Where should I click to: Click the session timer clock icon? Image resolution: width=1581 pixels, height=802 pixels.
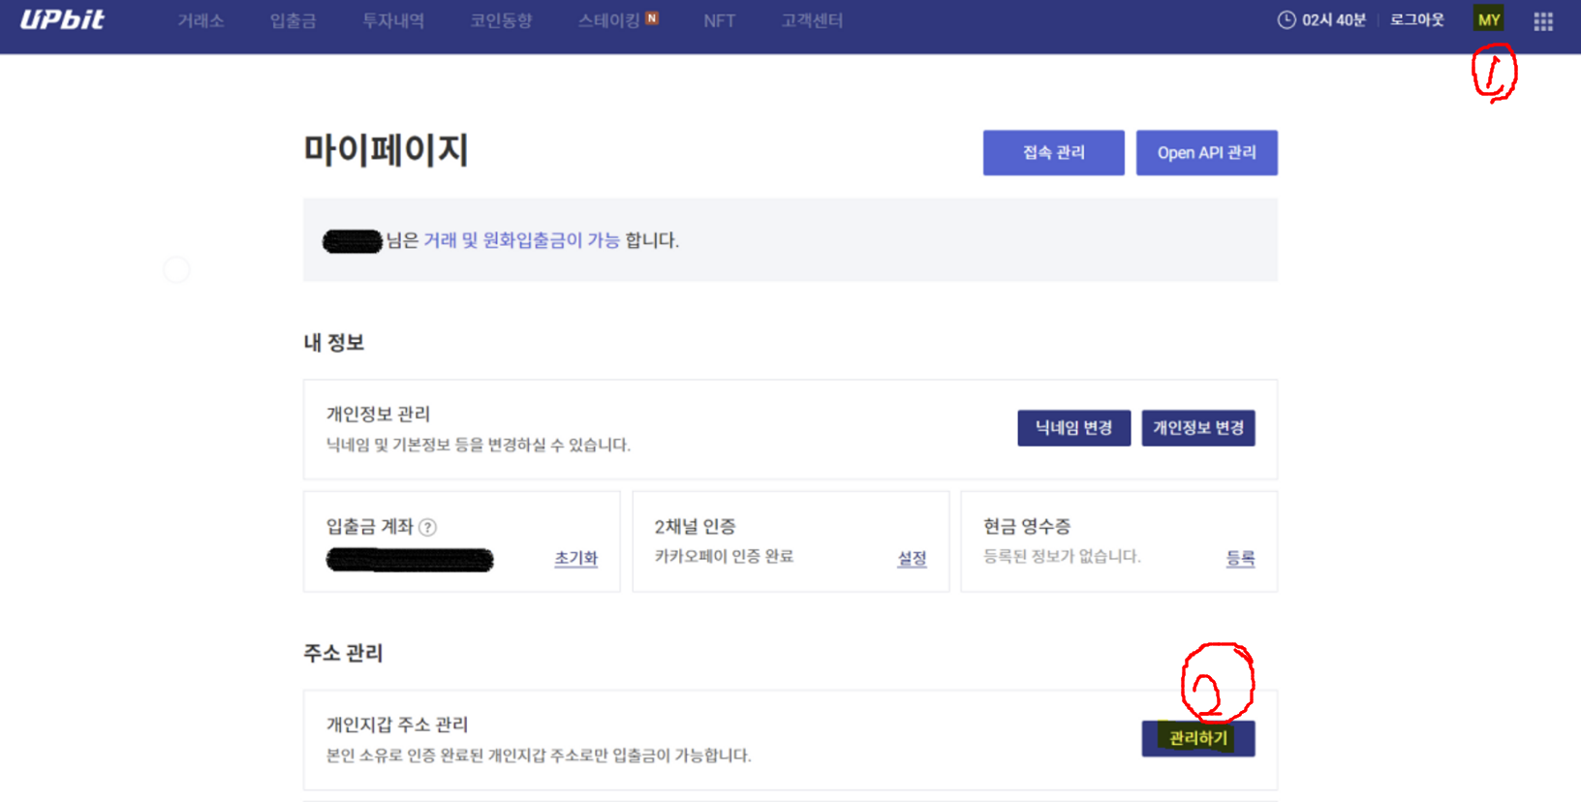tap(1286, 20)
